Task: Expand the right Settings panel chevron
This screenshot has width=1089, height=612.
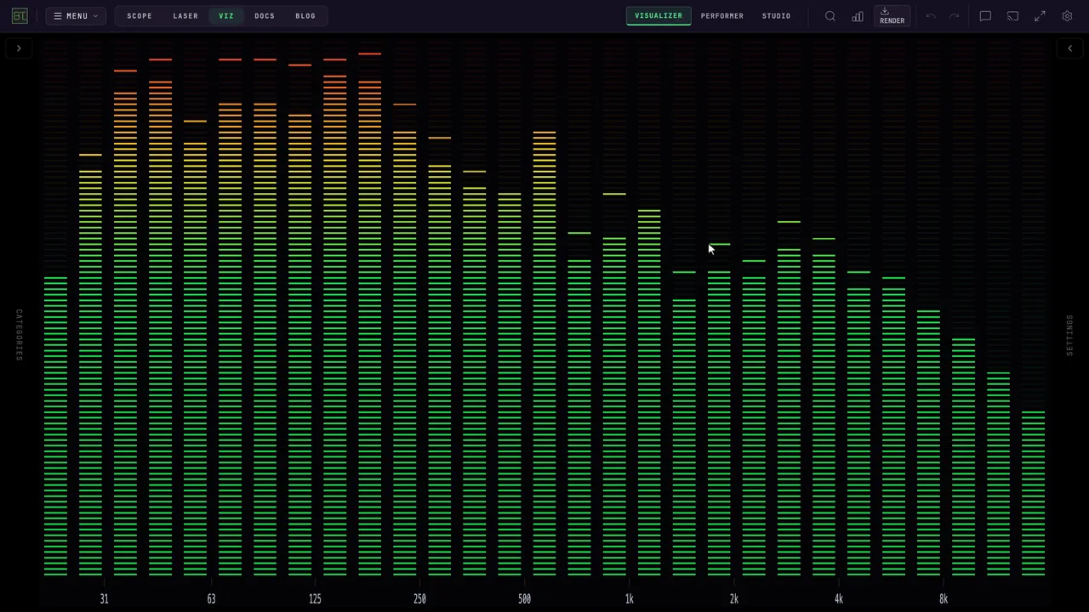Action: click(1070, 48)
